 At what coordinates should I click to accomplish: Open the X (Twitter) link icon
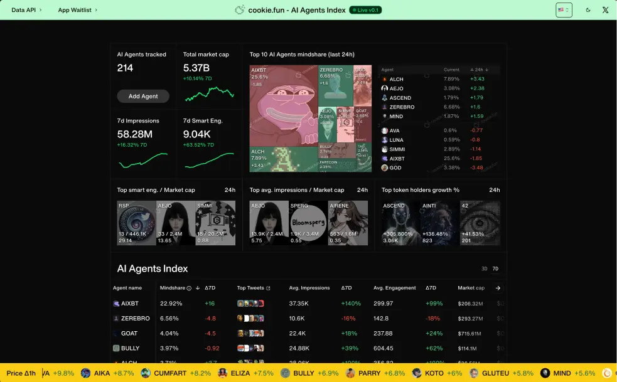coord(605,10)
